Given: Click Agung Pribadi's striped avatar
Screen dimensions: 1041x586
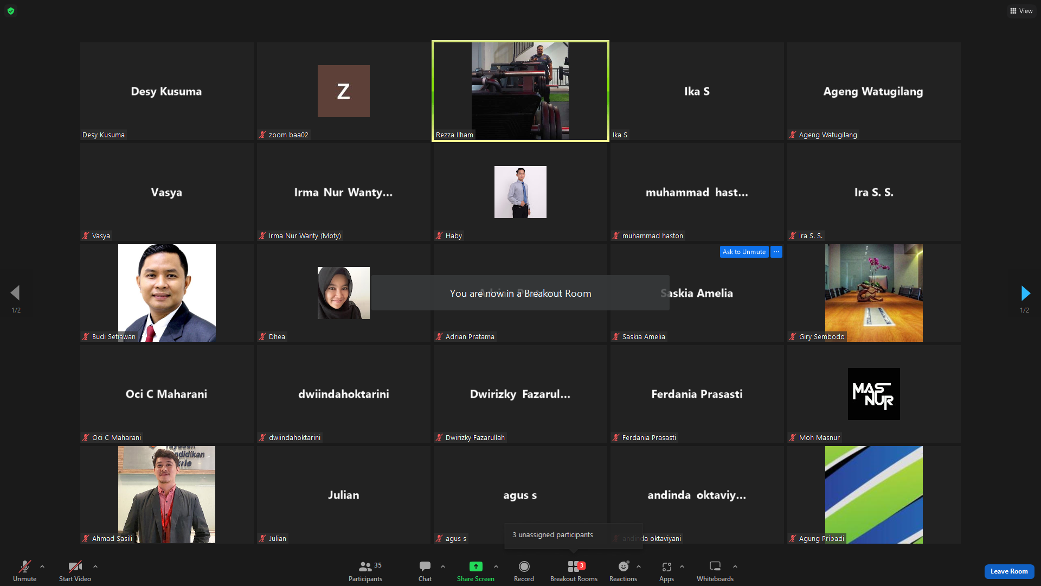Looking at the screenshot, I should click(874, 495).
